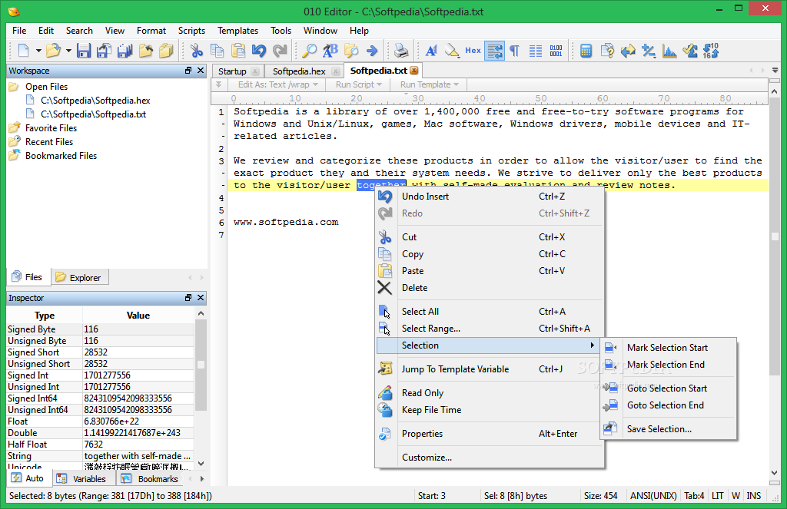Image resolution: width=787 pixels, height=509 pixels.
Task: Open the Tools menu
Action: point(281,31)
